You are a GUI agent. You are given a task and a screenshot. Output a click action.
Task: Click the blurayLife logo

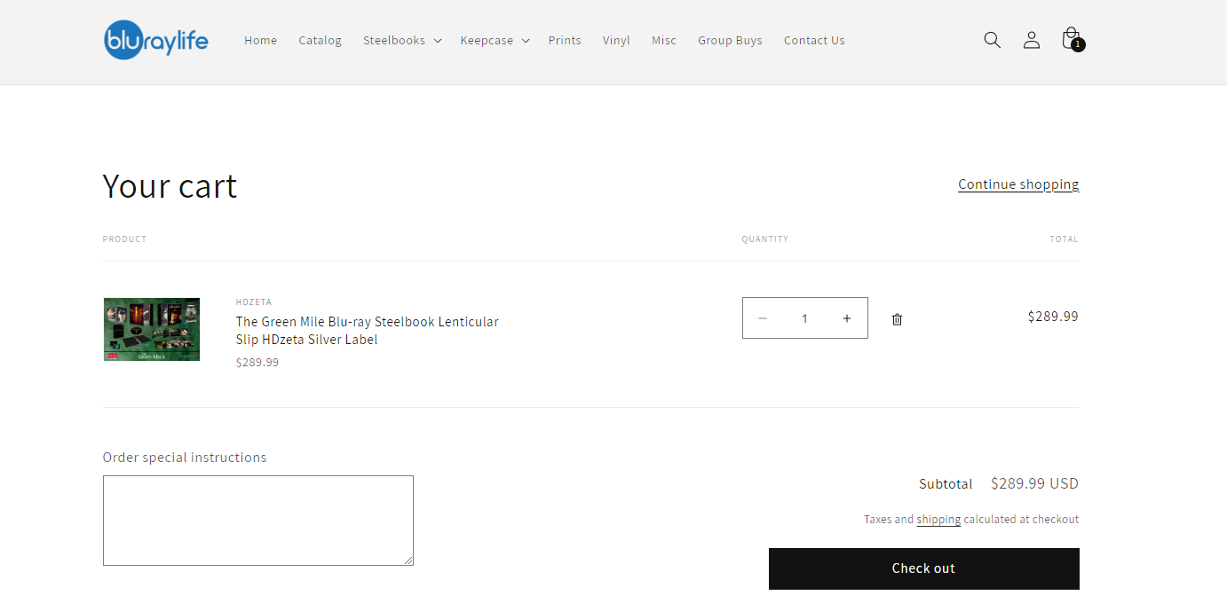coord(156,40)
